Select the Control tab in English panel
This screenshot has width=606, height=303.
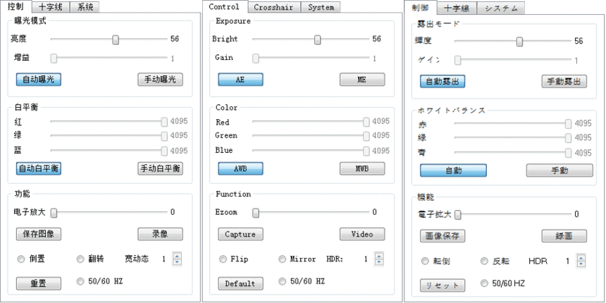[224, 6]
